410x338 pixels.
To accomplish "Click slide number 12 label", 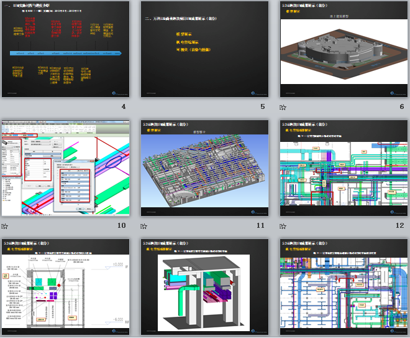I will (x=399, y=226).
